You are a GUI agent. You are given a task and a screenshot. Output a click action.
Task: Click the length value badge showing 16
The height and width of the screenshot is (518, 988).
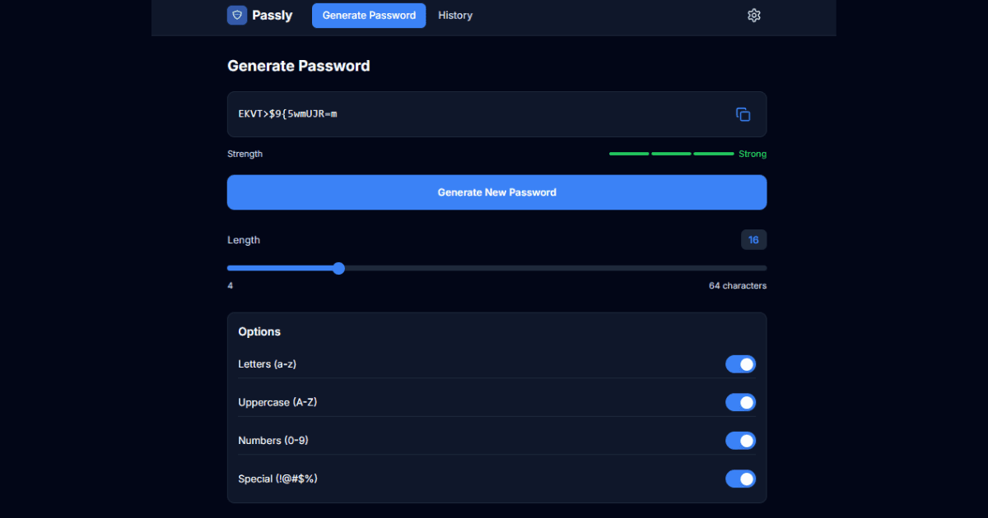[753, 240]
